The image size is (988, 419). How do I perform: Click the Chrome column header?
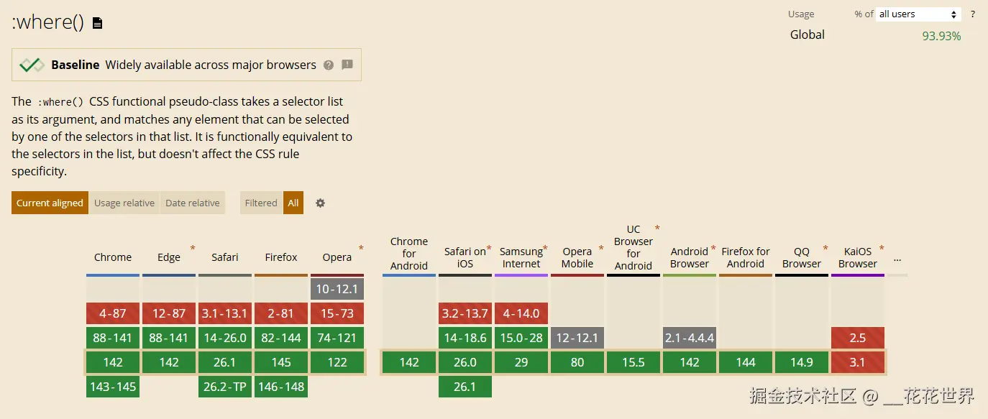[113, 257]
